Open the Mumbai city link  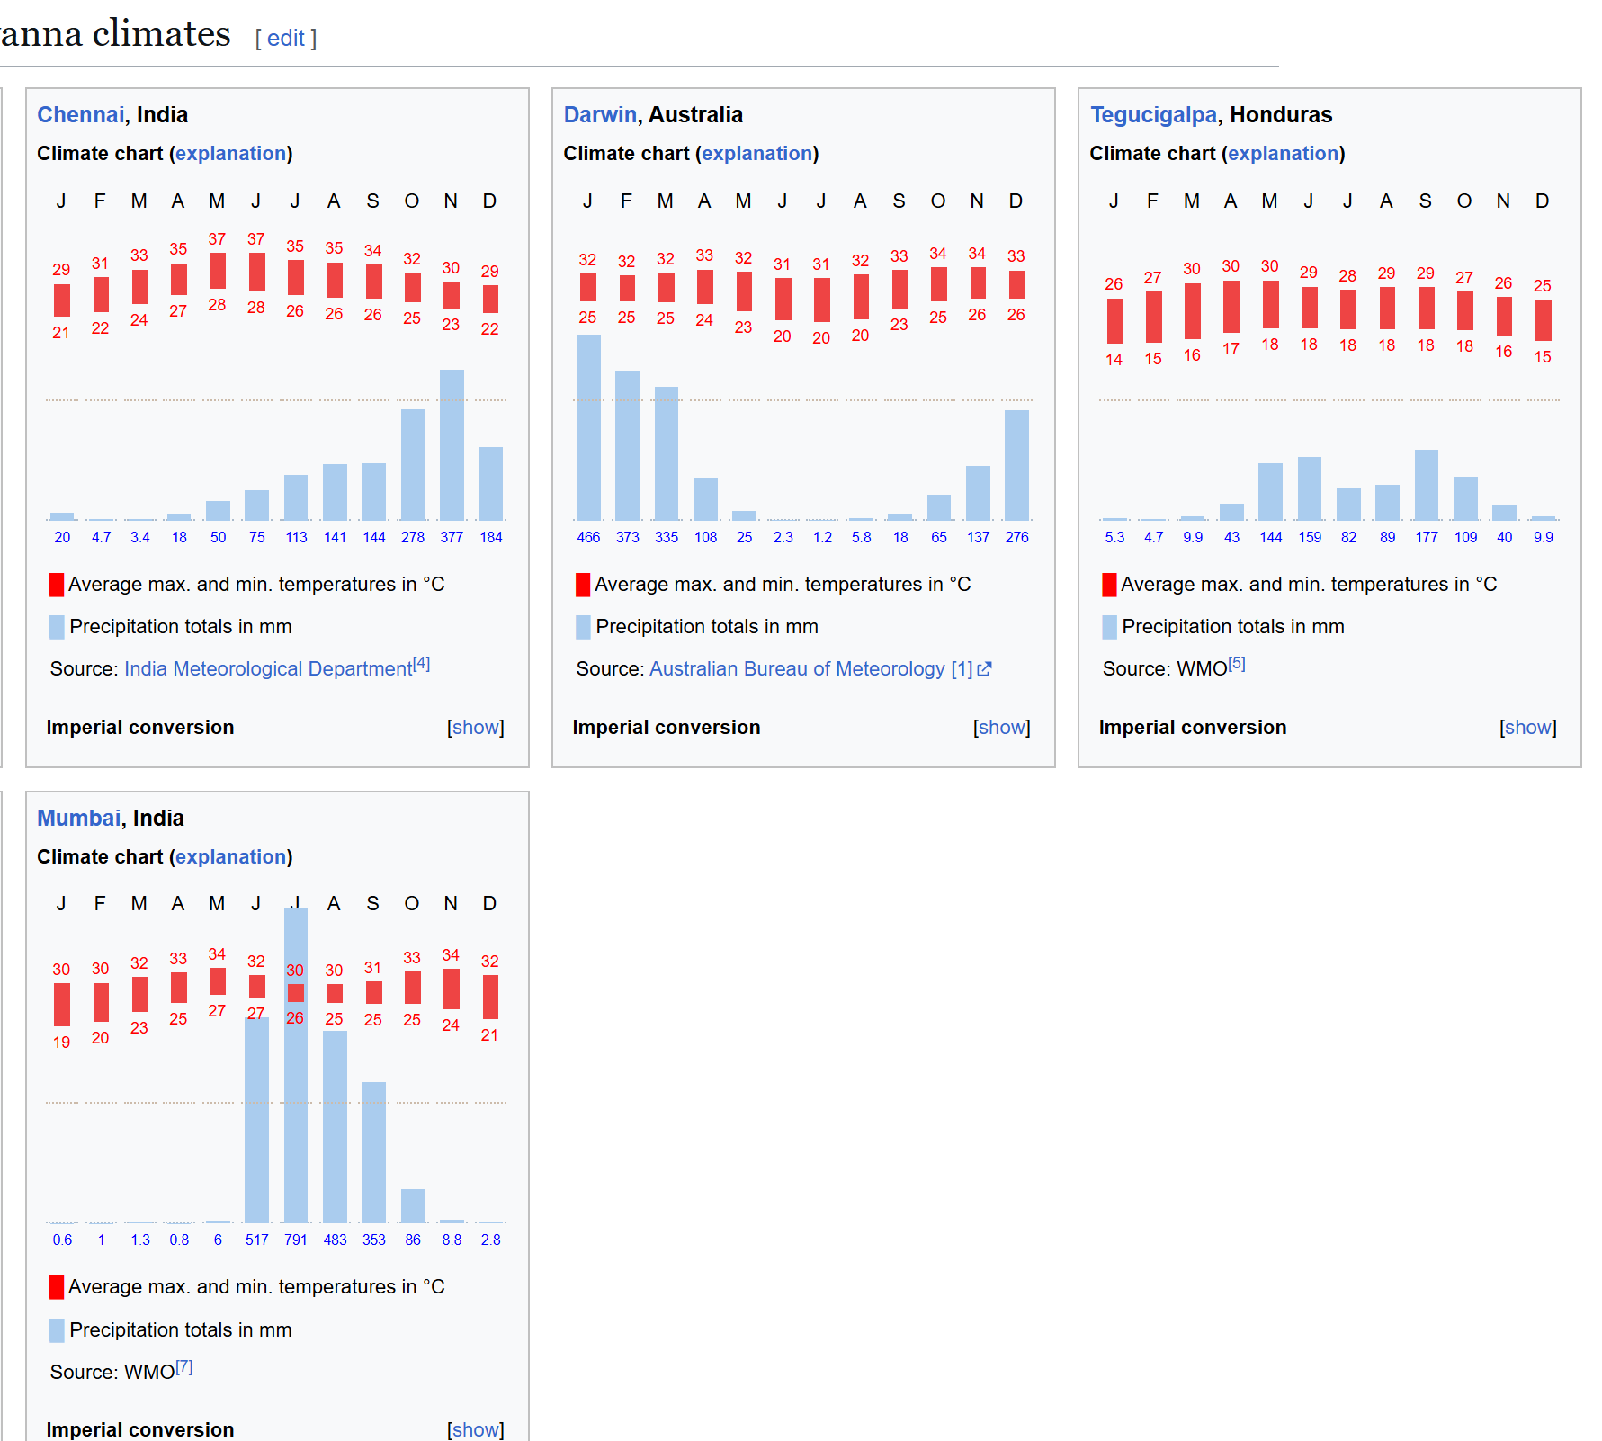(x=78, y=819)
